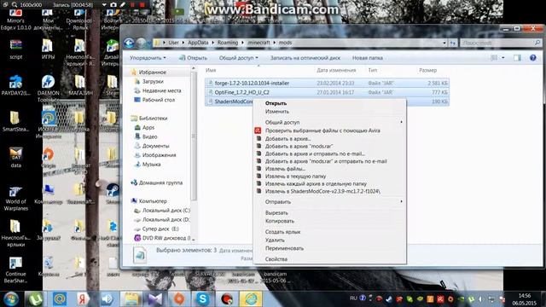Toggle the preview pane icon in toolbar
The image size is (546, 307).
(517, 58)
